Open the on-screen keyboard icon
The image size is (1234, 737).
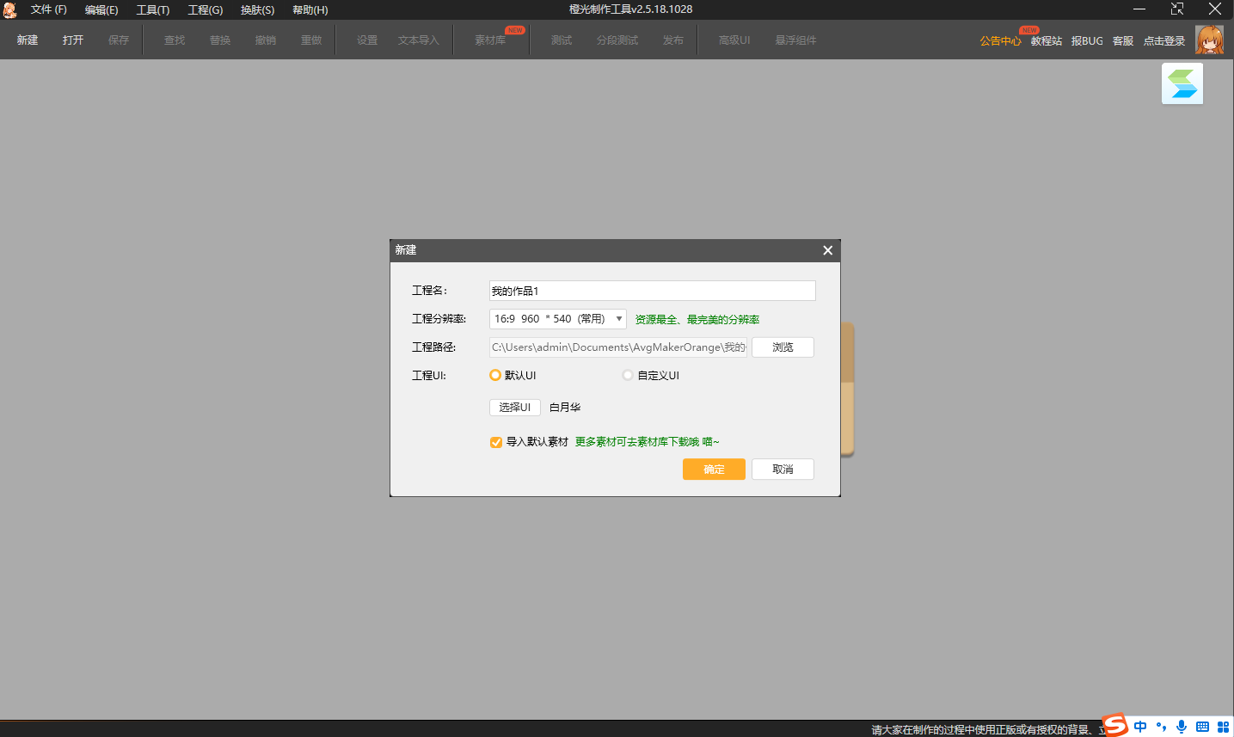point(1202,727)
